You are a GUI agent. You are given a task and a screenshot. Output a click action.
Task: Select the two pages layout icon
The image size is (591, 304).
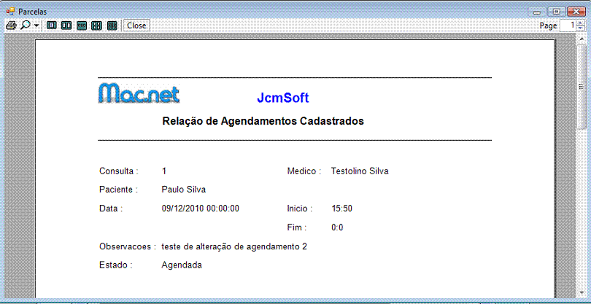click(x=66, y=26)
